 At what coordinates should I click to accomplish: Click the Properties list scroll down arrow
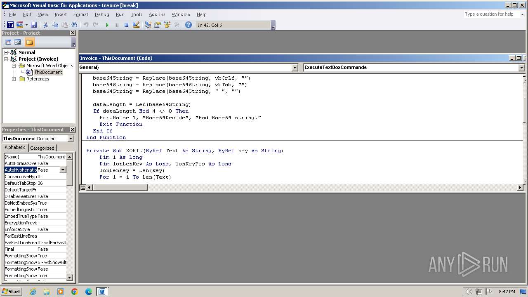pyautogui.click(x=69, y=278)
